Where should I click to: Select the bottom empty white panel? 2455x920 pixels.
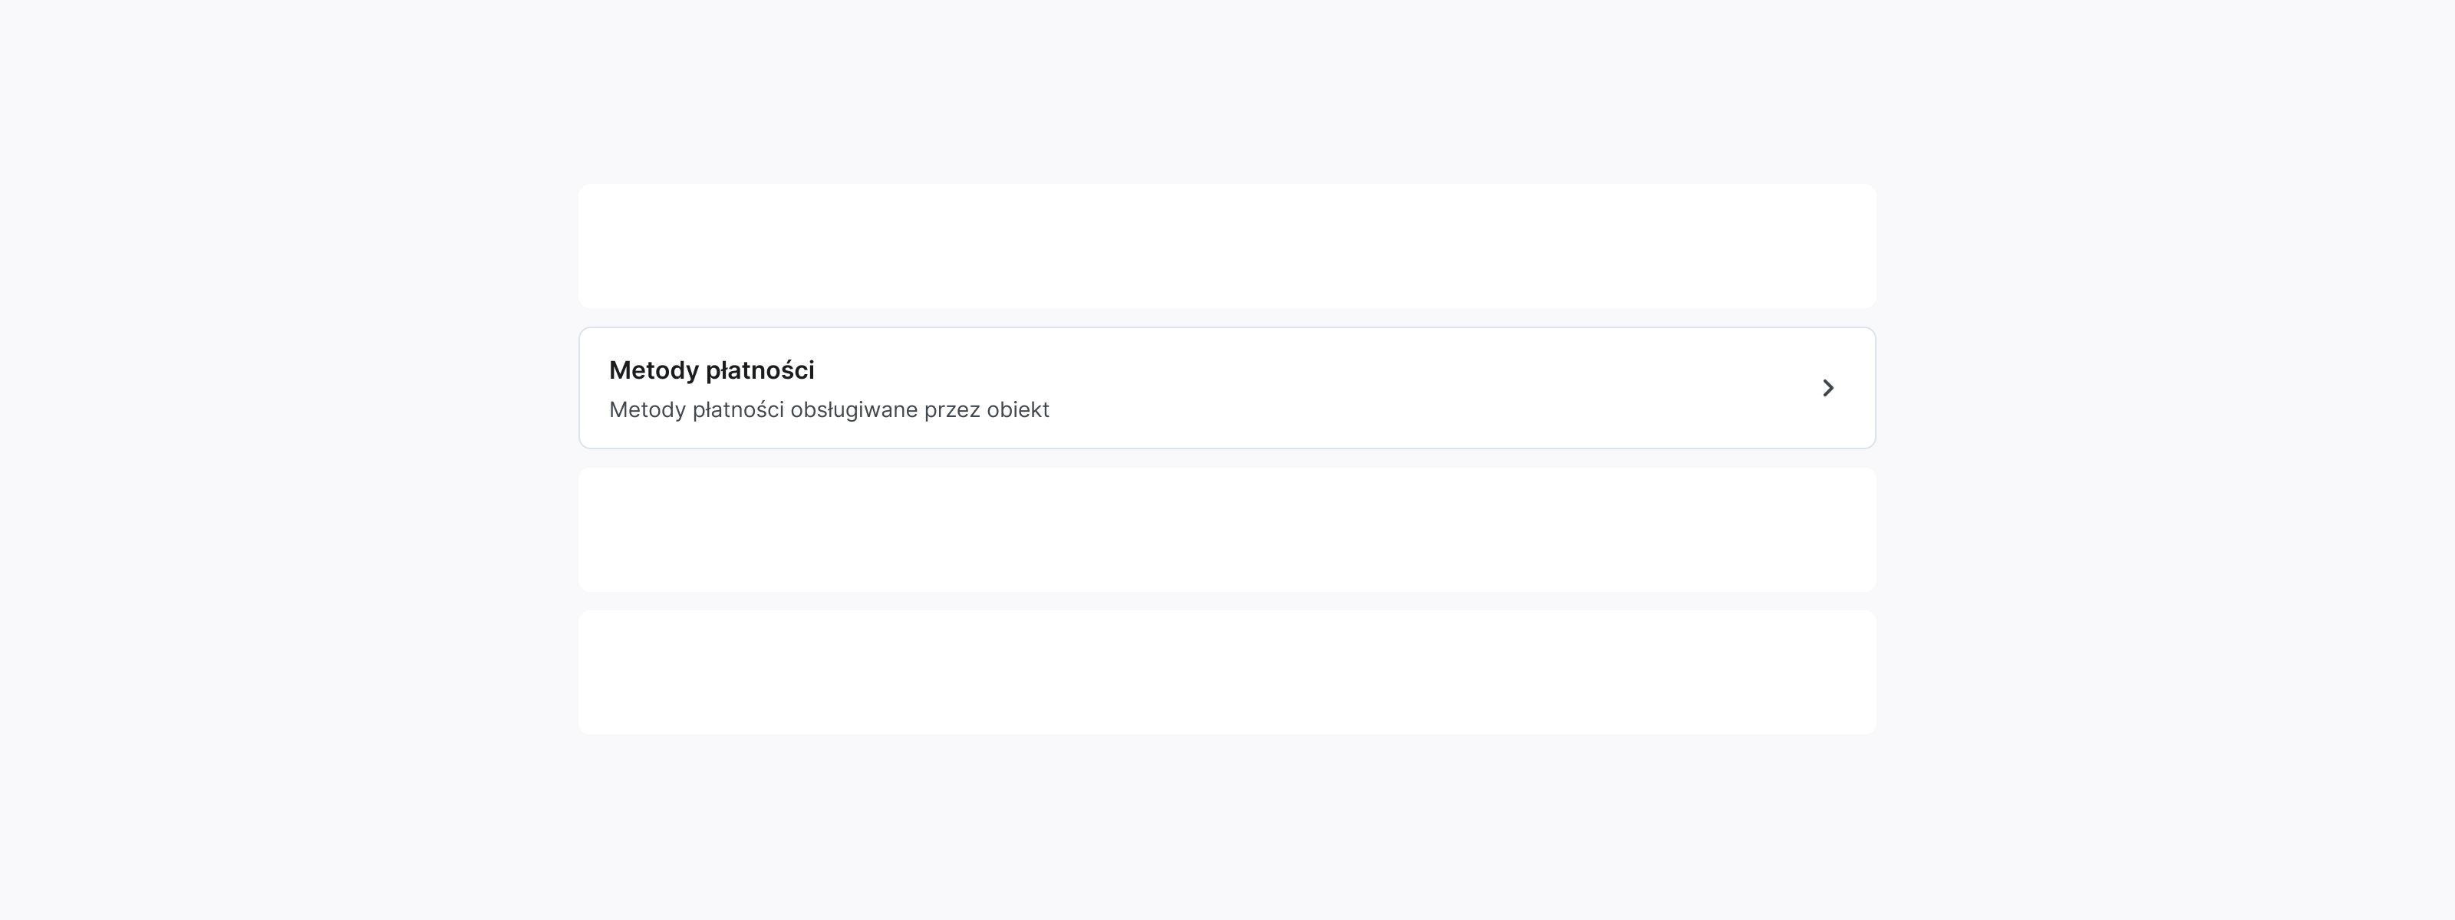(x=1227, y=672)
